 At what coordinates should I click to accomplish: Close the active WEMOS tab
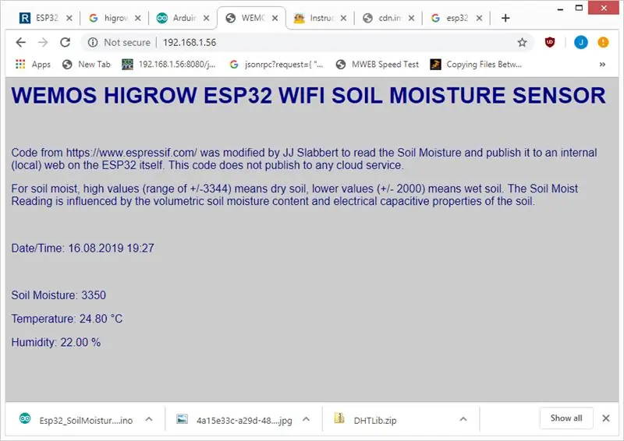tap(275, 18)
